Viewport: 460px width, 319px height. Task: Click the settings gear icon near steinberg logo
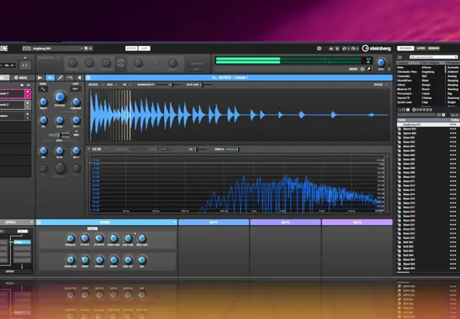319,48
